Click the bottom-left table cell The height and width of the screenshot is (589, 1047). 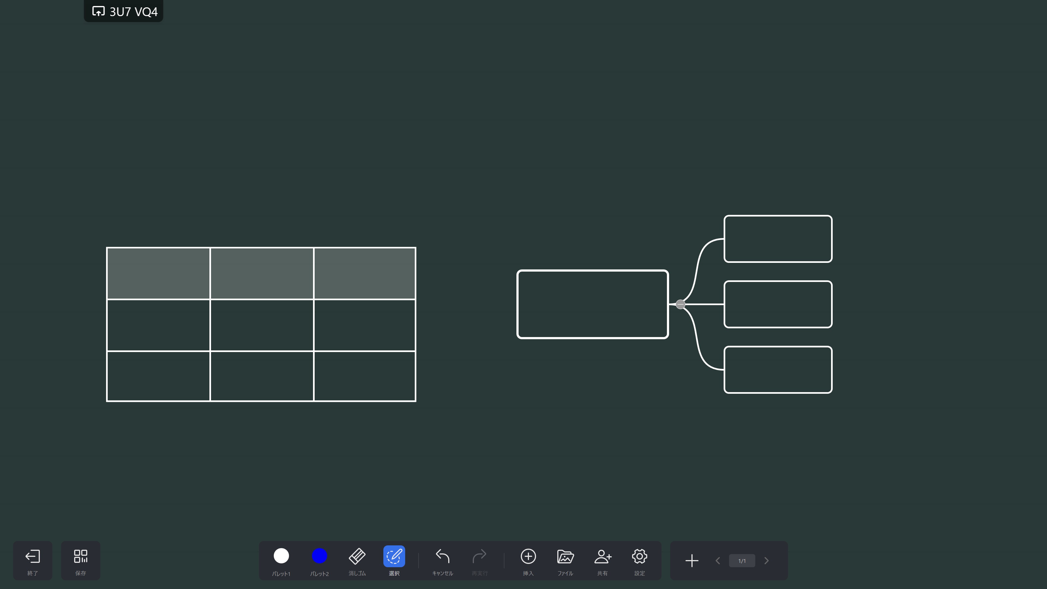(x=158, y=376)
